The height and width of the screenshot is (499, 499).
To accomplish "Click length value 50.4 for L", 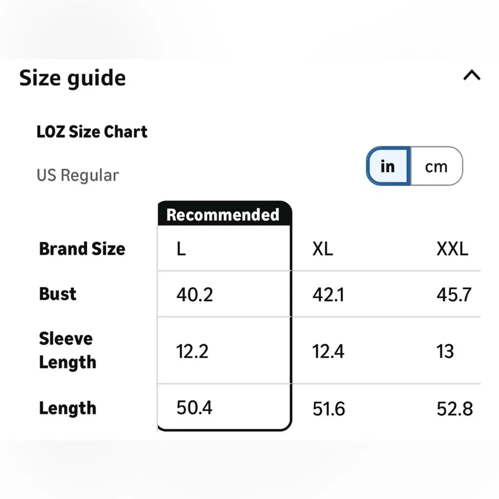I will pos(194,407).
